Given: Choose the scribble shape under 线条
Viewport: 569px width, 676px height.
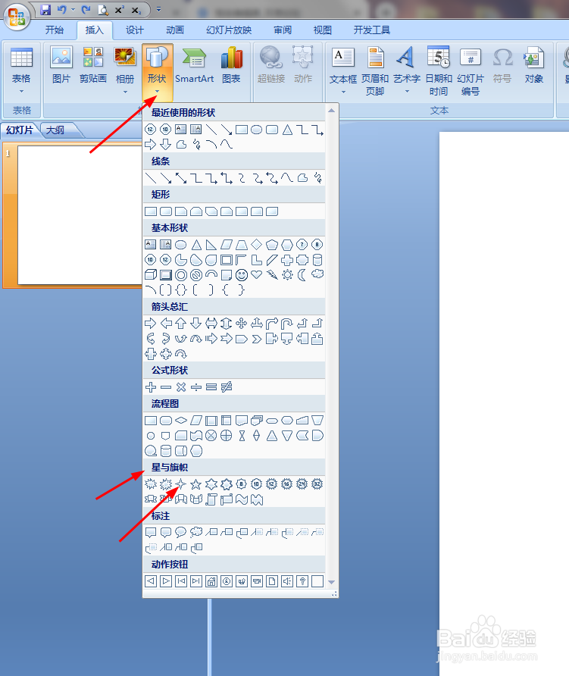Looking at the screenshot, I should (x=318, y=177).
